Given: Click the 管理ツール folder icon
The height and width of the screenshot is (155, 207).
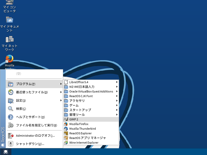Looking at the screenshot, I should point(66,115).
